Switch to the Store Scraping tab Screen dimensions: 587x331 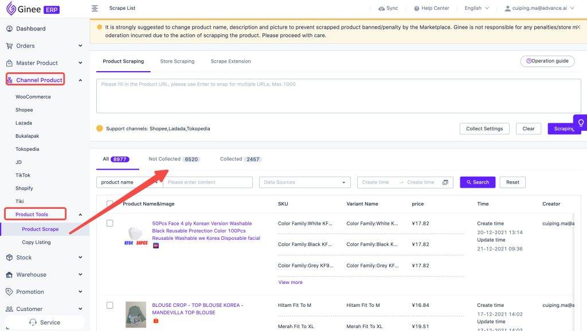177,61
